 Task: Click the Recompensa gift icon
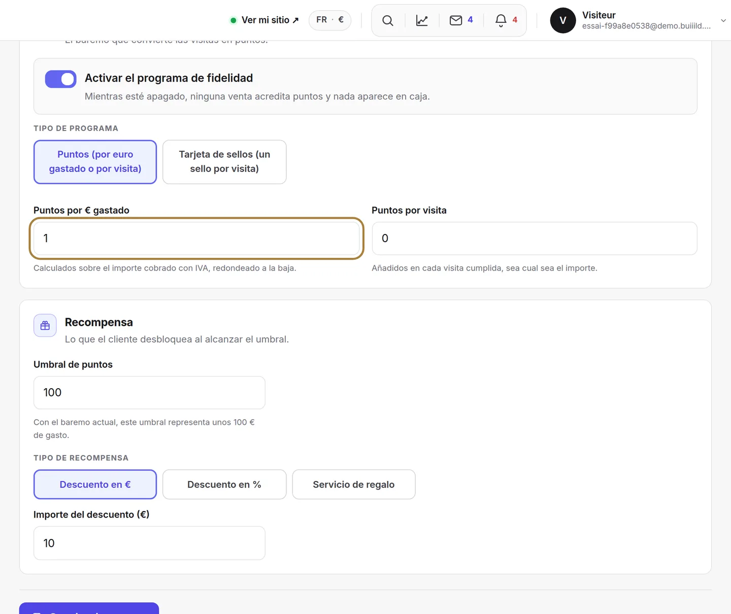[45, 326]
